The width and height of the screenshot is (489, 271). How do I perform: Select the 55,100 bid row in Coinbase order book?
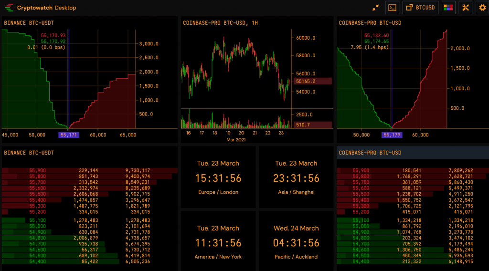(x=411, y=220)
